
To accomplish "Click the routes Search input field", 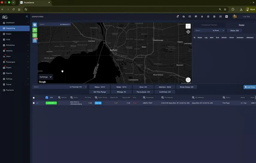I will [x=202, y=30].
